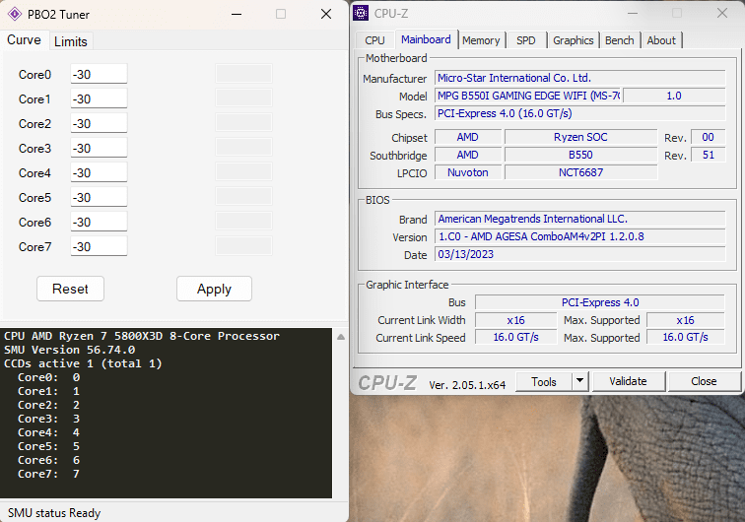Click the 'CCDs active 1 (total 1)' line
This screenshot has height=522, width=745.
point(83,363)
